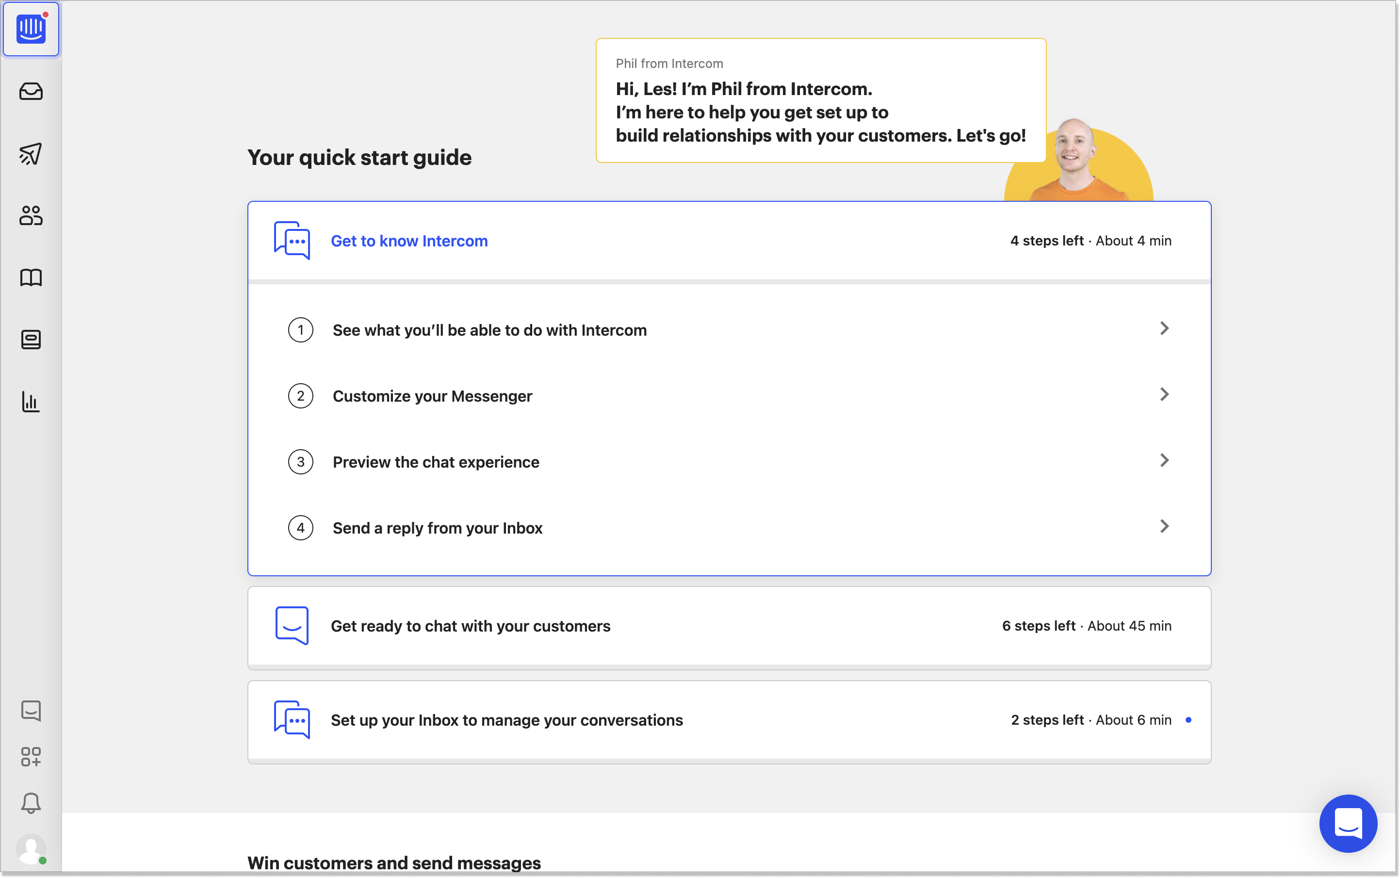Click the smiley chat icon beside Get ready to chat

click(292, 626)
